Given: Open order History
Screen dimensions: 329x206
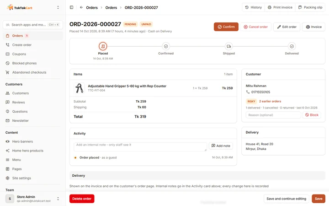Looking at the screenshot, I should (x=254, y=7).
